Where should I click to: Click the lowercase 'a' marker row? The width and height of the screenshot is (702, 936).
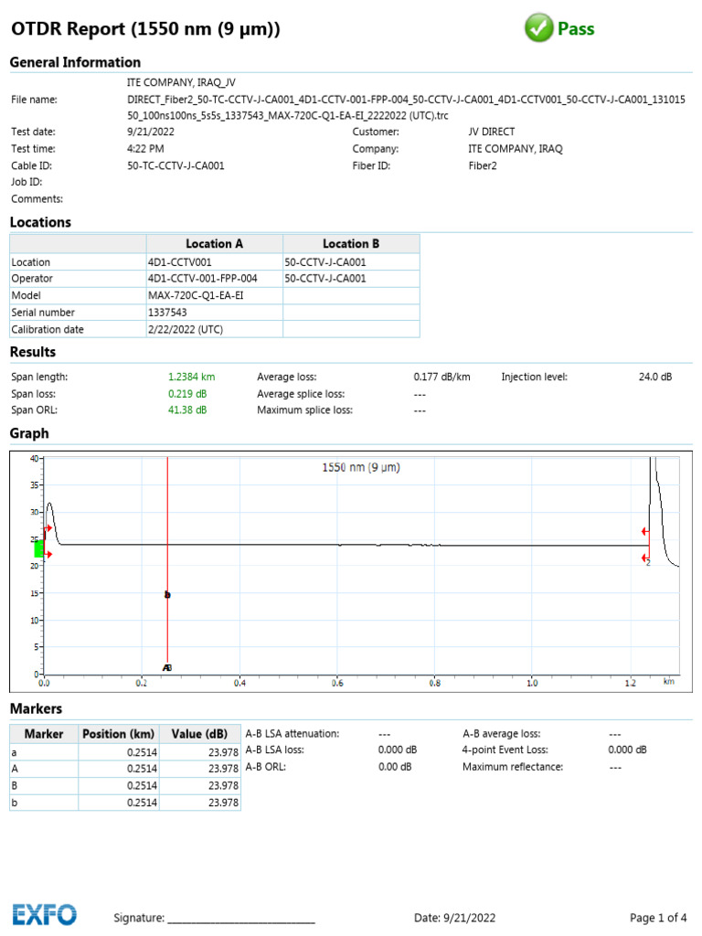coord(124,752)
